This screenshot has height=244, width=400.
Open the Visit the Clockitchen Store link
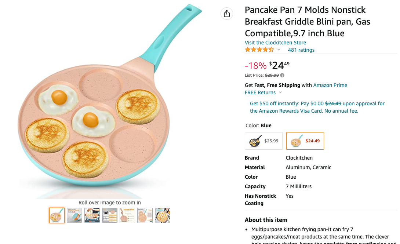click(x=275, y=42)
